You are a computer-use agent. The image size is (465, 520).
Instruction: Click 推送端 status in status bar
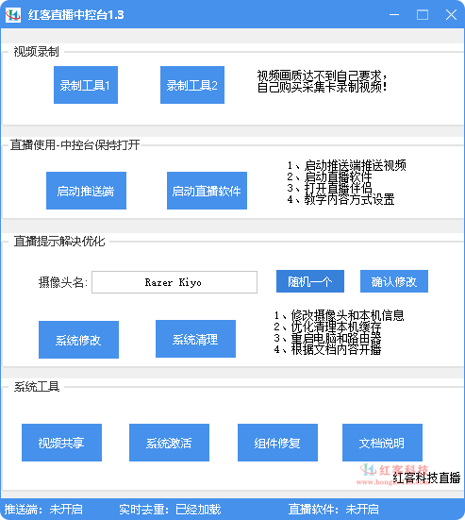pos(43,510)
